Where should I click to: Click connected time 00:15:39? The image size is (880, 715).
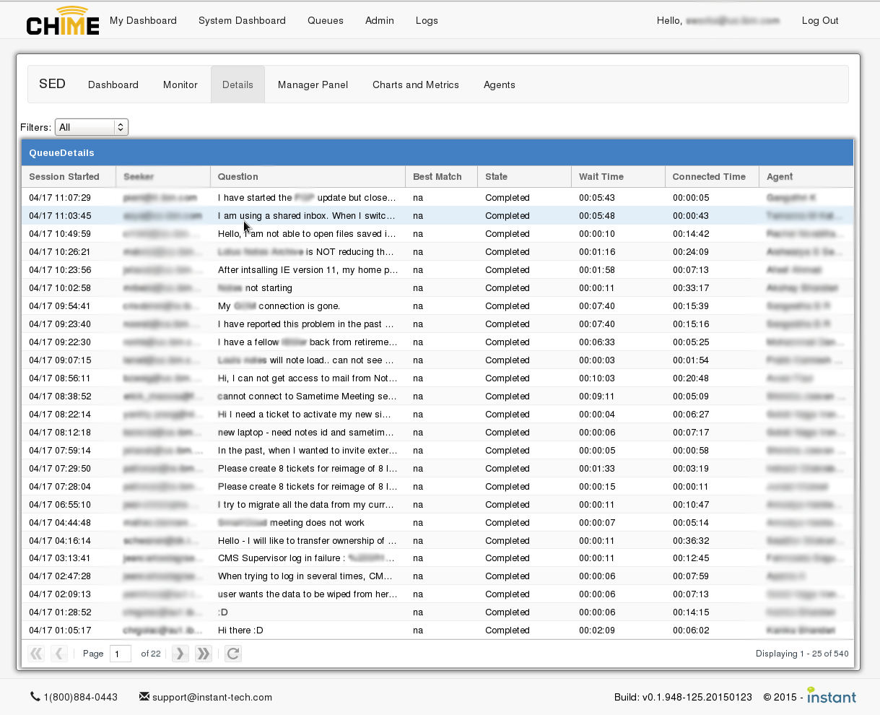[691, 306]
